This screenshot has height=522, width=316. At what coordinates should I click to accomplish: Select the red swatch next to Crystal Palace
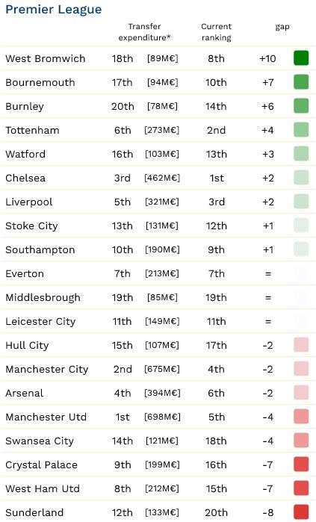(301, 464)
